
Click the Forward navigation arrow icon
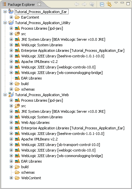[84, 4]
